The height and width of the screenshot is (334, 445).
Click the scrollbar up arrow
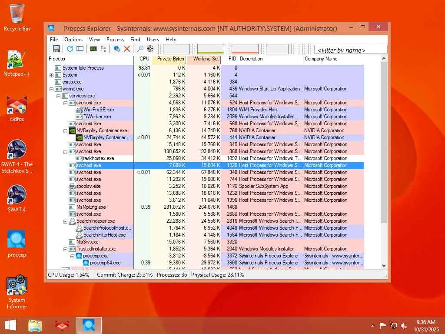pyautogui.click(x=384, y=59)
